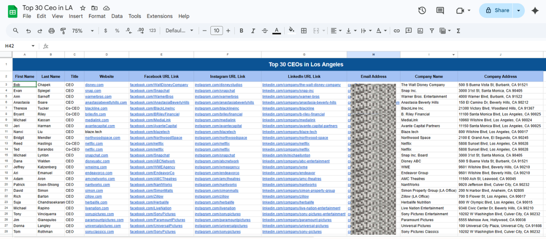Open filter views table dropdown
The image size is (546, 239).
pyautogui.click(x=445, y=31)
